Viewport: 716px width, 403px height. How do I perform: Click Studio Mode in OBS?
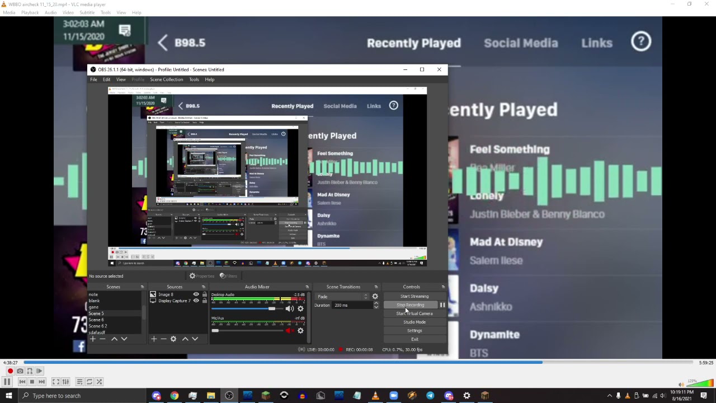click(x=414, y=322)
